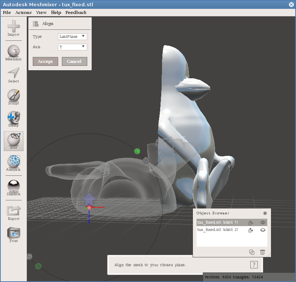Select tux_fixed.stl (shell 1) row
The height and width of the screenshot is (282, 296).
pos(232,222)
